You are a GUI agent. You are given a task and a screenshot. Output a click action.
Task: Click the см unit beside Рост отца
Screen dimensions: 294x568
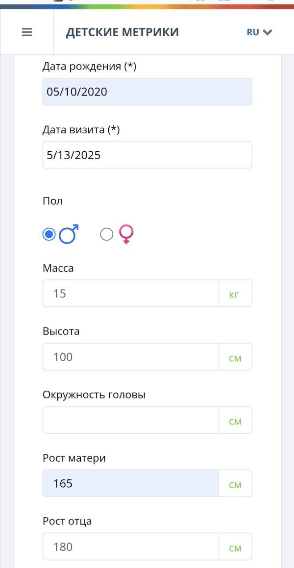pyautogui.click(x=235, y=547)
